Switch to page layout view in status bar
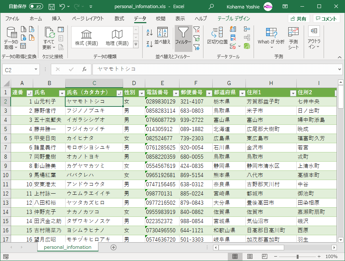 point(250,256)
